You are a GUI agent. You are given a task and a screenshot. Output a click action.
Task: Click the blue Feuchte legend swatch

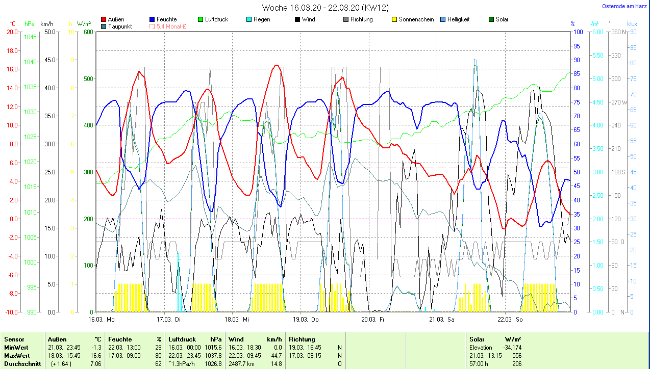pyautogui.click(x=153, y=19)
